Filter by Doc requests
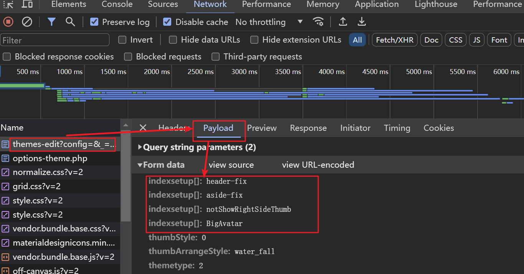This screenshot has width=524, height=274. pyautogui.click(x=431, y=40)
